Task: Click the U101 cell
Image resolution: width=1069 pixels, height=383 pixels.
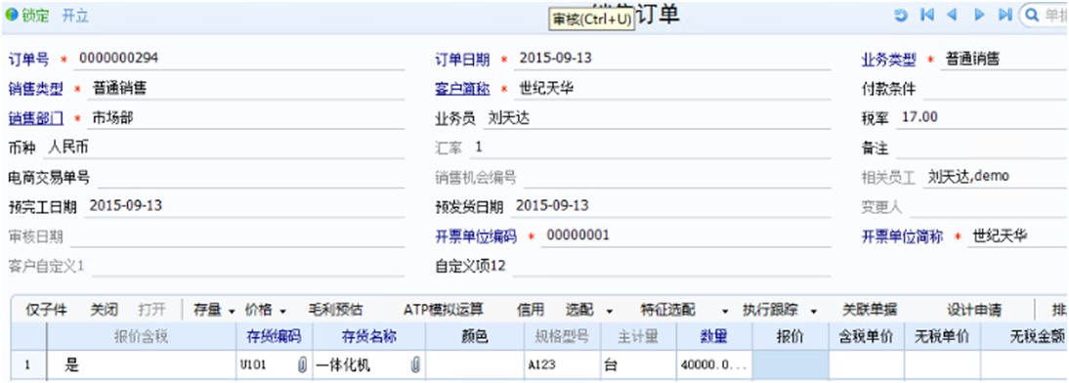Action: (x=274, y=365)
